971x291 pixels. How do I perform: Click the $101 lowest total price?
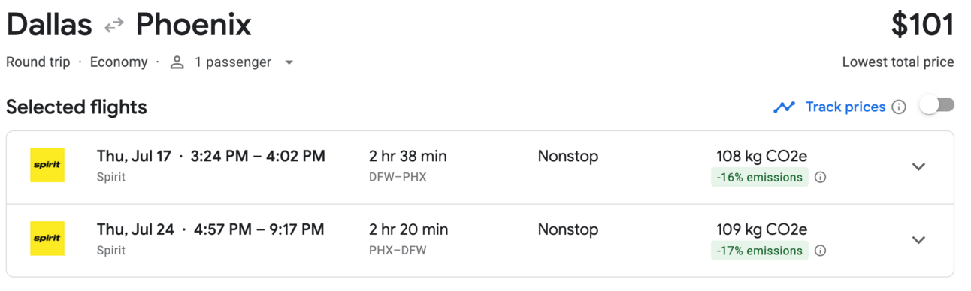click(922, 25)
